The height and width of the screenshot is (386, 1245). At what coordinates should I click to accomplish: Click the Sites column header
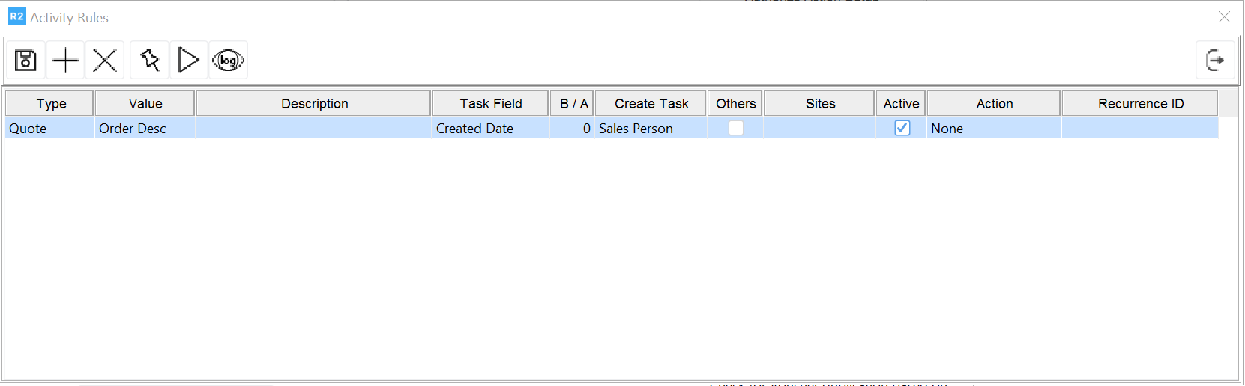click(820, 103)
